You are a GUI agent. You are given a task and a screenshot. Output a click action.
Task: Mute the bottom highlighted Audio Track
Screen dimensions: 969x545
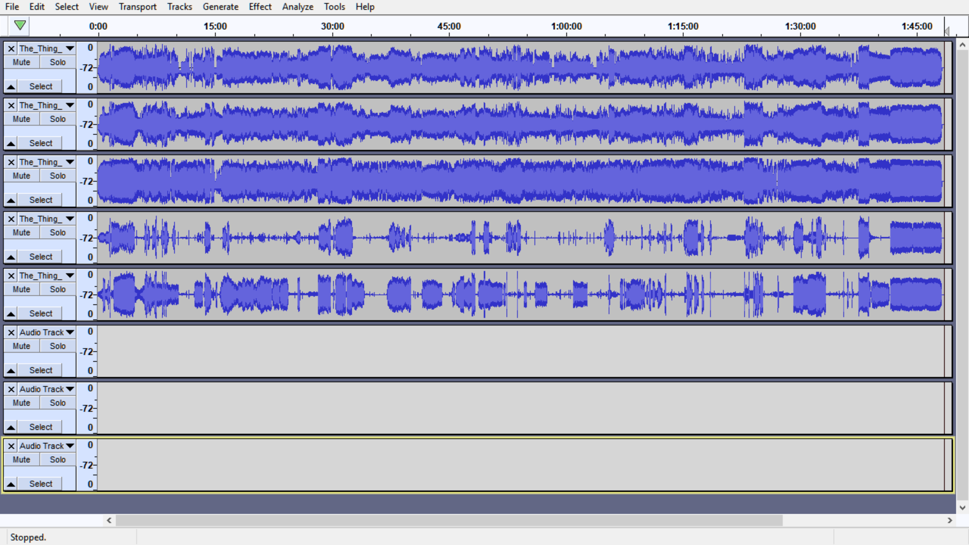(x=22, y=460)
